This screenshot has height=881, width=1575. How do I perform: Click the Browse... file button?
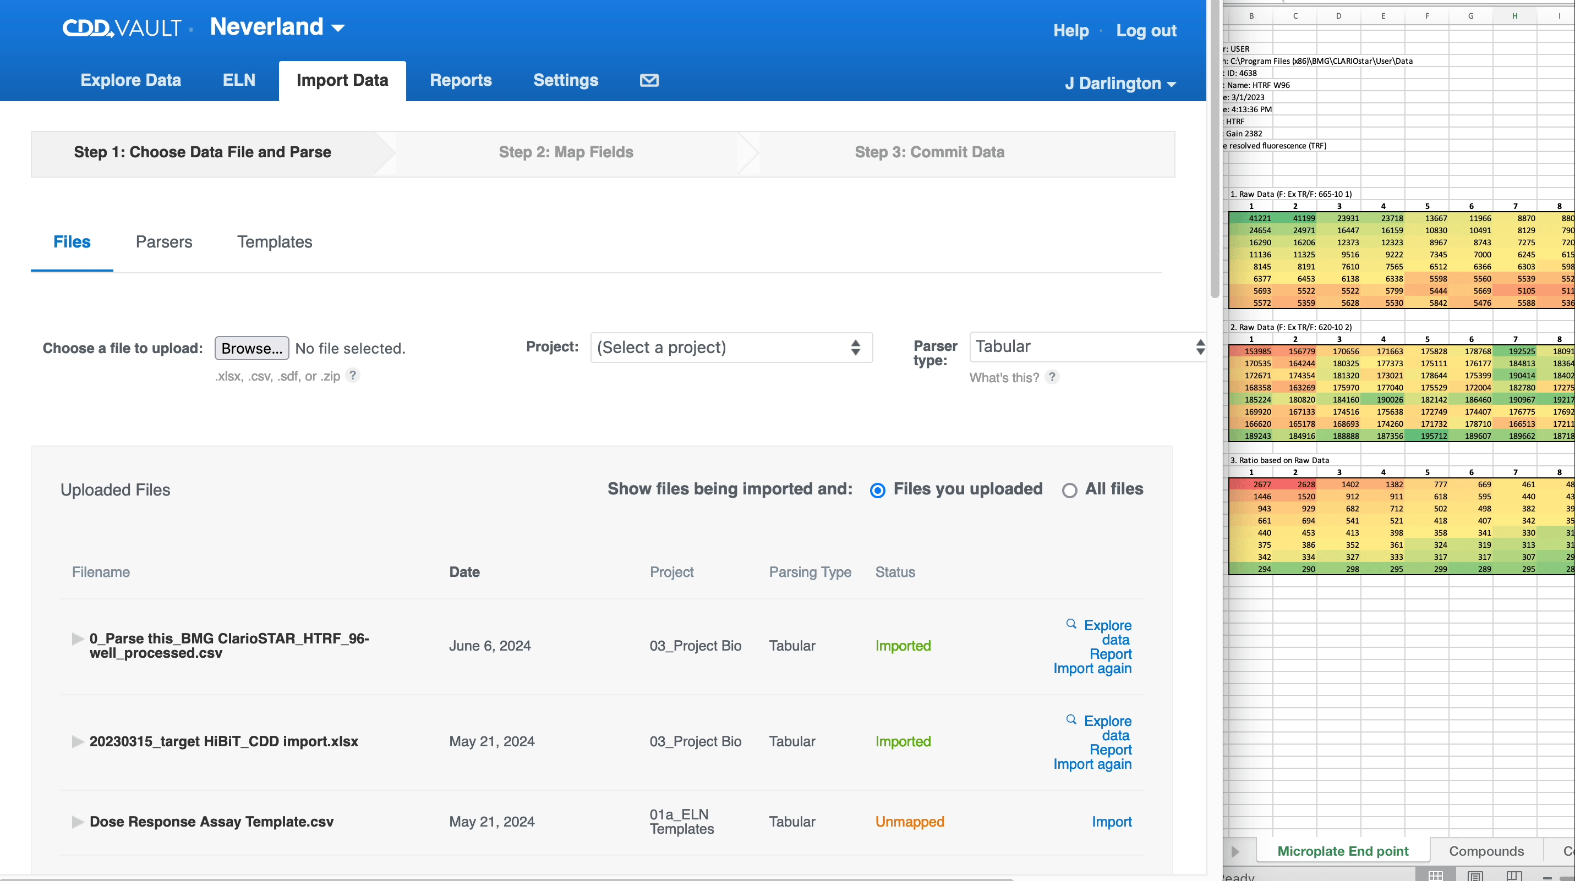[252, 348]
